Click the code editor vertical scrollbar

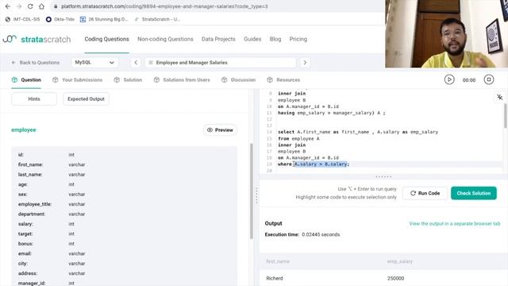coord(505,116)
